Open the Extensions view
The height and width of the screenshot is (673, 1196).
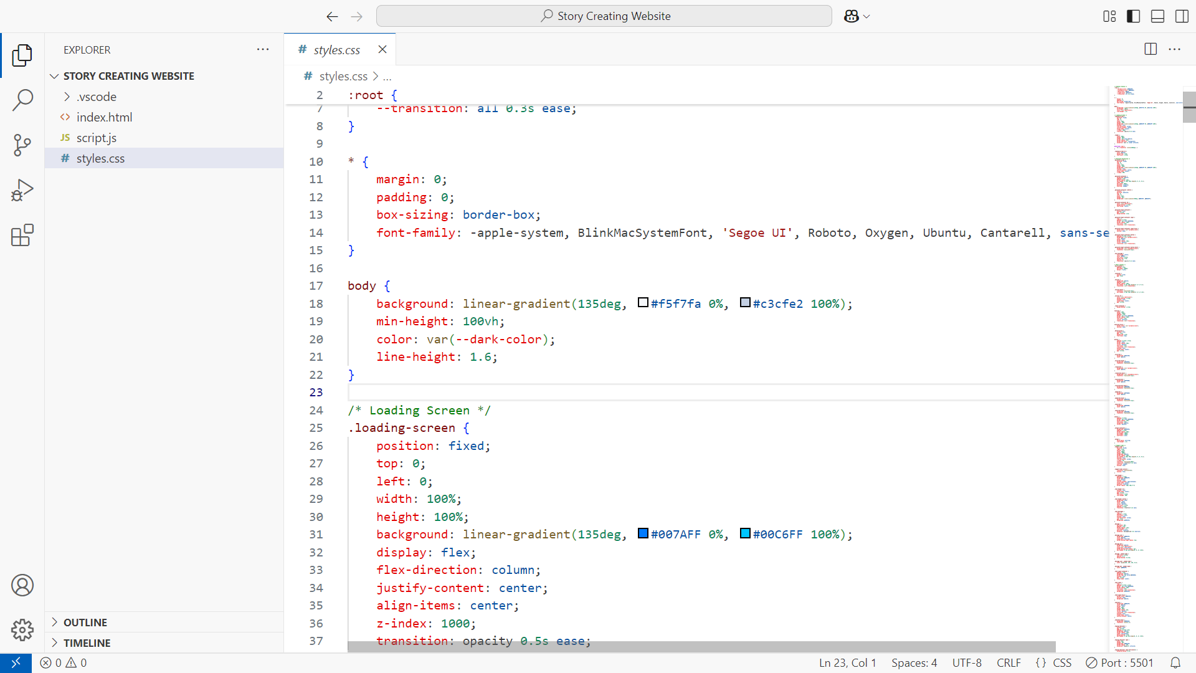[22, 235]
